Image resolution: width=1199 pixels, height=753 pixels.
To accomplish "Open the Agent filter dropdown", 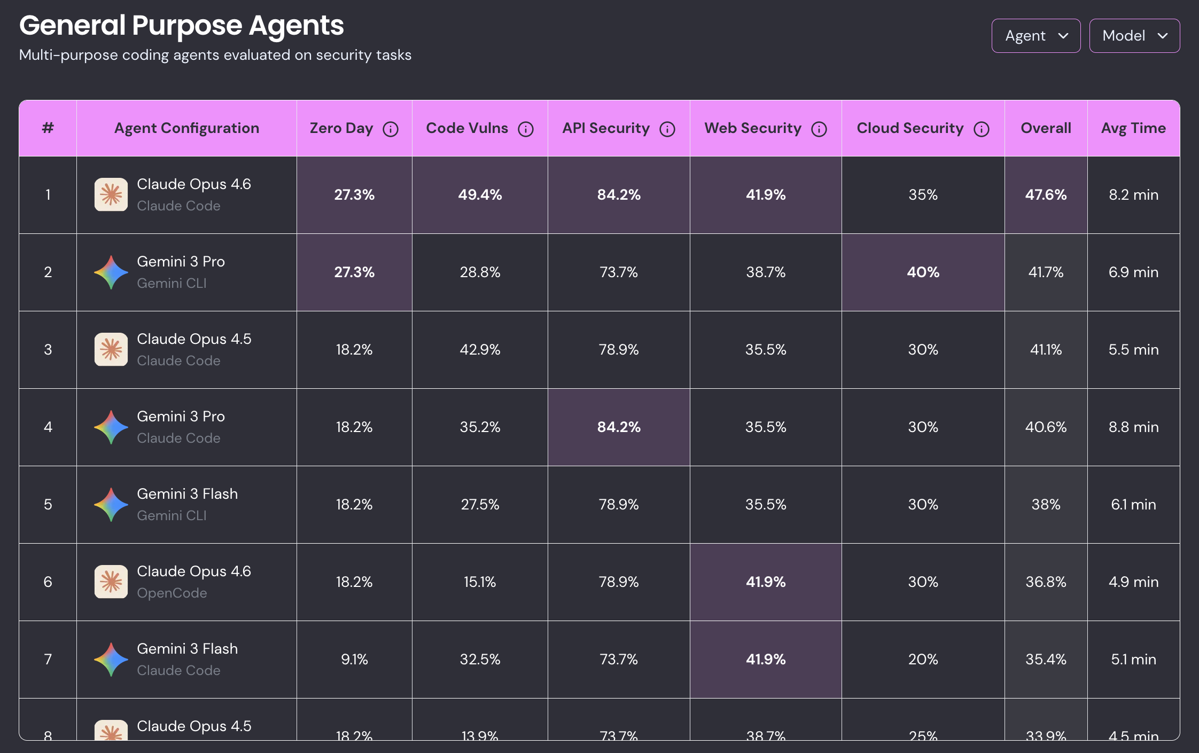I will click(x=1035, y=36).
